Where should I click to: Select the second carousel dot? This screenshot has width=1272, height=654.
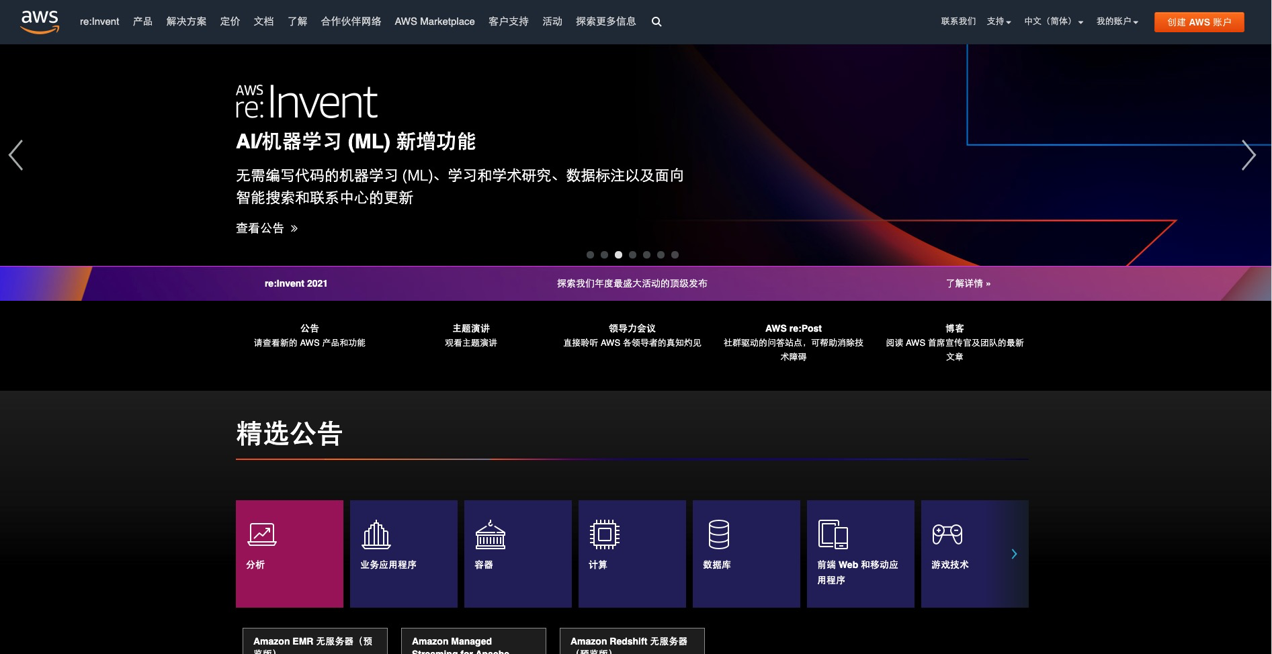pyautogui.click(x=604, y=254)
